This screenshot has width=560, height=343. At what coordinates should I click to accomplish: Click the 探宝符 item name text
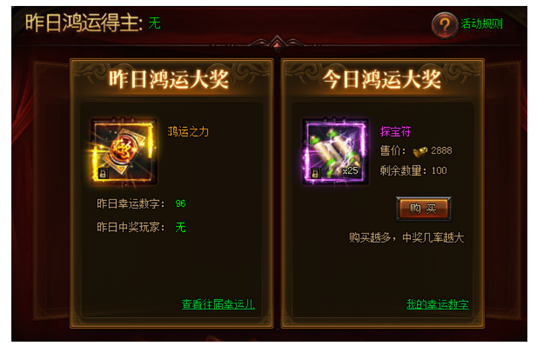pyautogui.click(x=396, y=132)
